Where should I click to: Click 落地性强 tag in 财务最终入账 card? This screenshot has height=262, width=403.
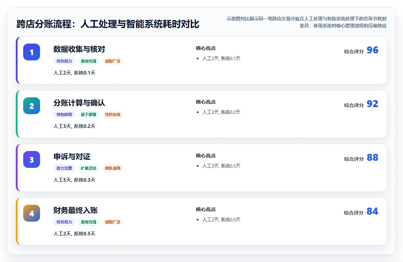tap(89, 222)
